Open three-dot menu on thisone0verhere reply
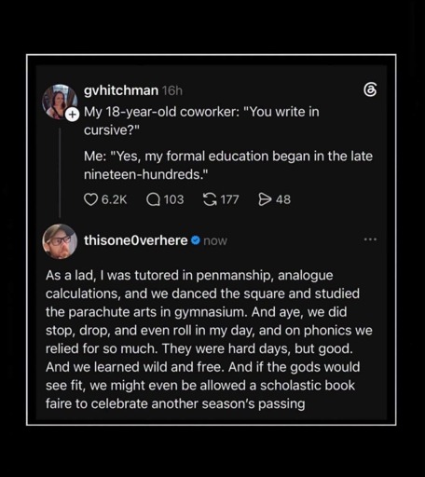 370,239
